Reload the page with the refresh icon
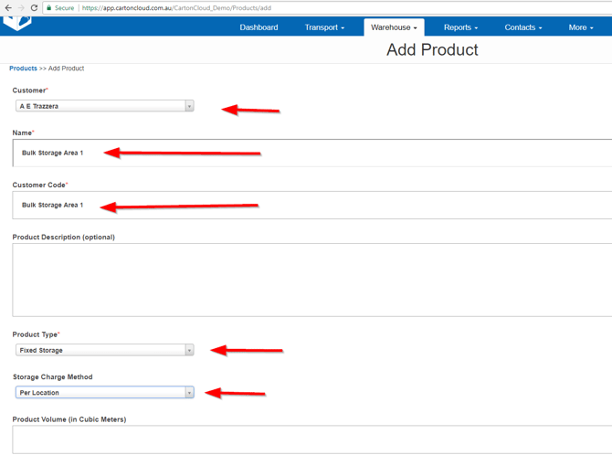The width and height of the screenshot is (612, 455). [35, 7]
